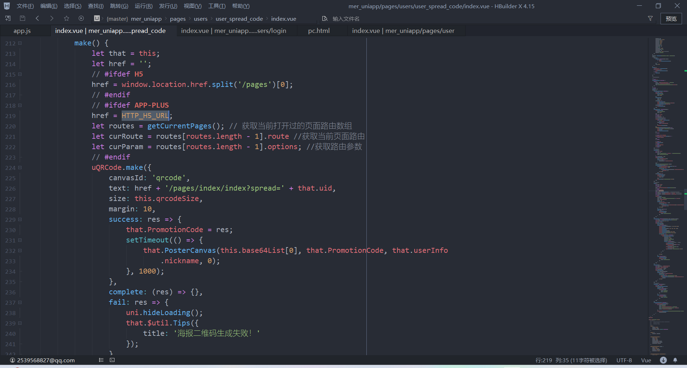The image size is (687, 368).
Task: Collapse the fold marker at line 229
Action: pos(20,219)
